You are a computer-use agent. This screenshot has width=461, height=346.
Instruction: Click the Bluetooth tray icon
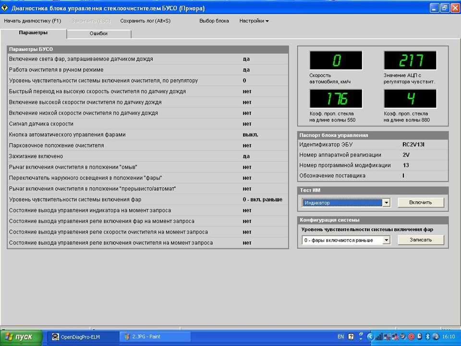(428, 336)
